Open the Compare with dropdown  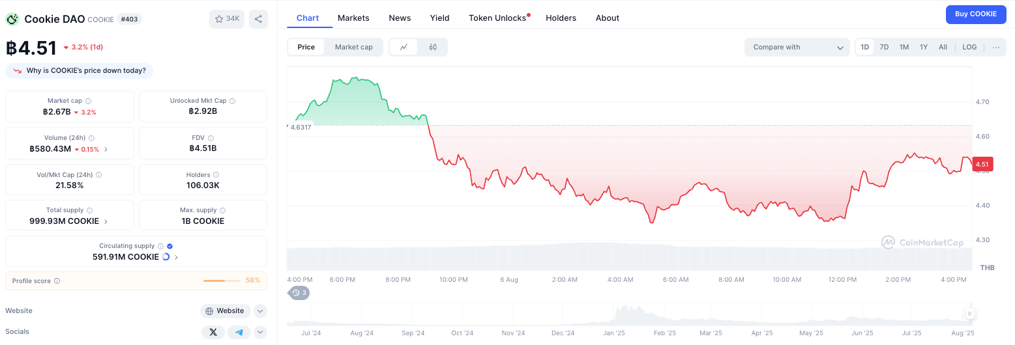[x=797, y=47]
